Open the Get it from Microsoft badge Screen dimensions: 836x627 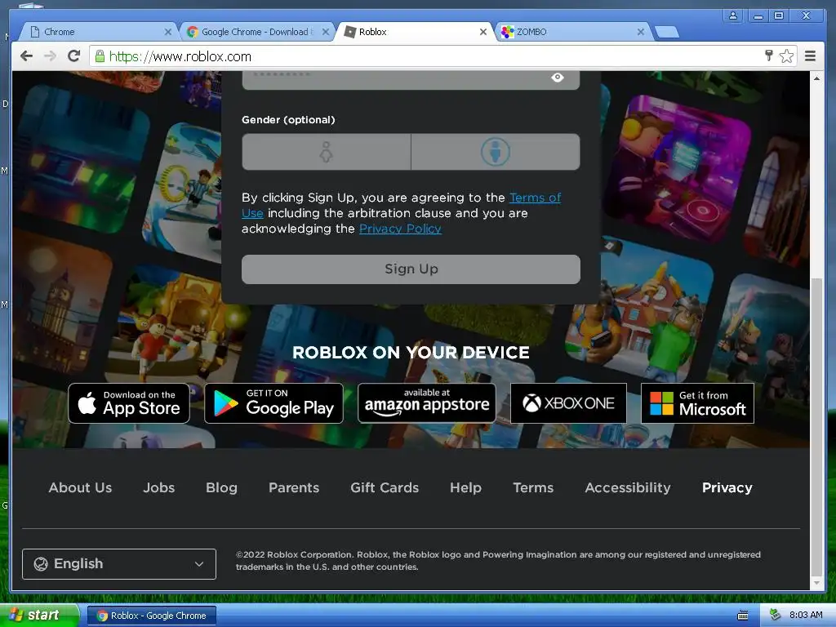point(697,403)
